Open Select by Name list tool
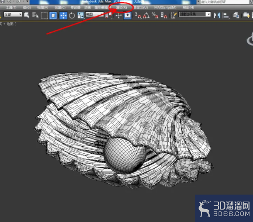The image size is (253, 222). click(x=35, y=15)
